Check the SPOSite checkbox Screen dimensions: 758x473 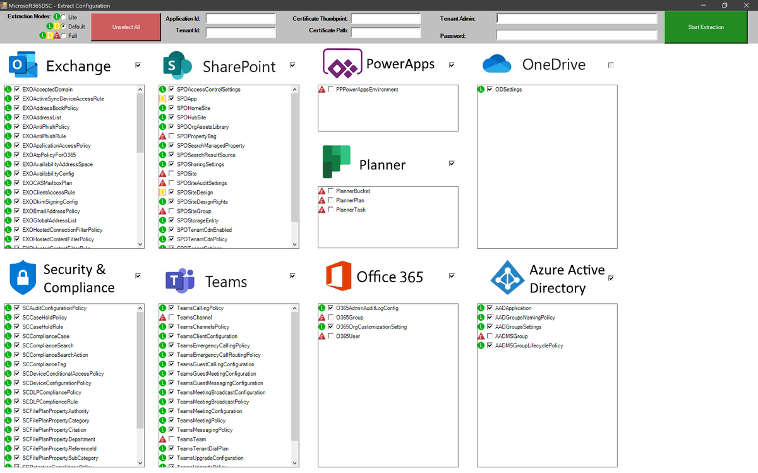click(x=172, y=174)
